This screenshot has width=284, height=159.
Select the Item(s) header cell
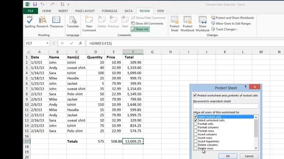(x=76, y=57)
